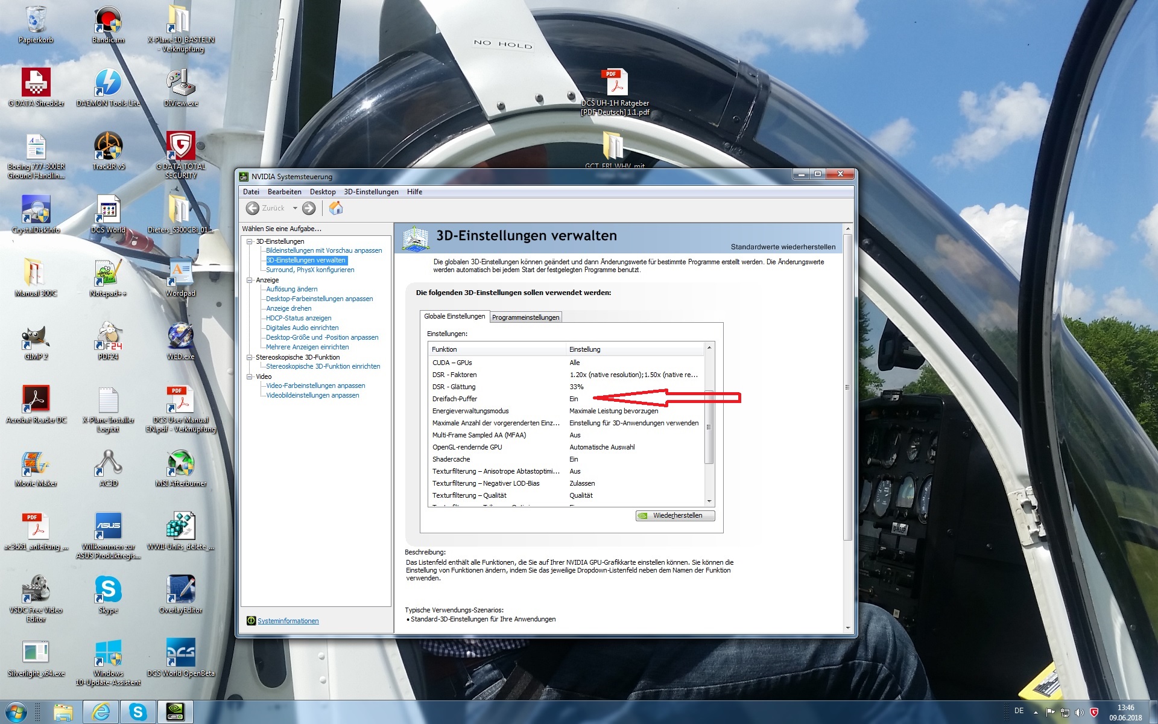Open the Systeminformationen link
This screenshot has height=724, width=1158.
[x=288, y=621]
